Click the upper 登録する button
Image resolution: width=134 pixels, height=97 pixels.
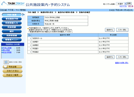click(x=110, y=30)
